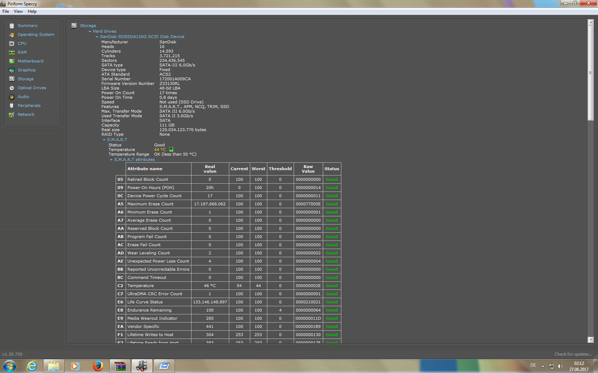Select the RAM module icon in sidebar
The width and height of the screenshot is (598, 373).
12,52
